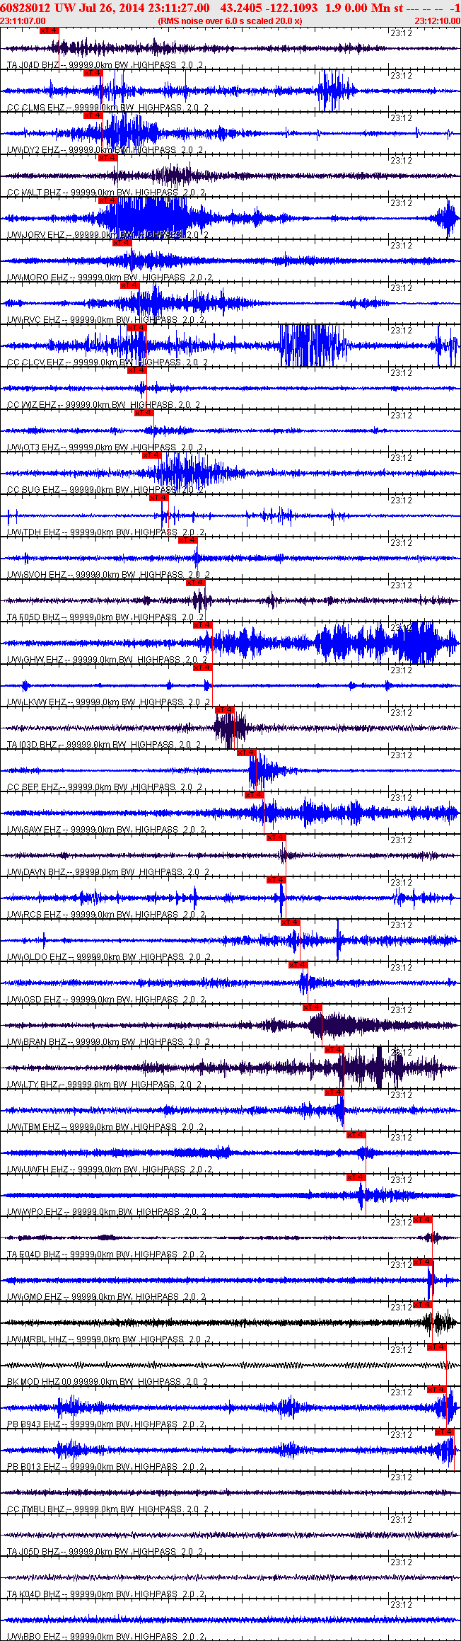Select the CC VALT BHZ station label
This screenshot has height=1641, width=461.
pos(34,193)
